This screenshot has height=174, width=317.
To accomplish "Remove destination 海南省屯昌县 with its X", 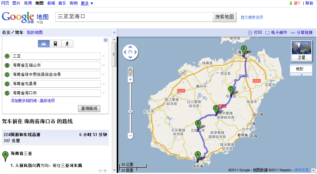I will point(103,84).
